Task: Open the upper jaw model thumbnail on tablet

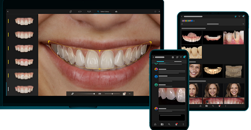Action: click(x=192, y=37)
